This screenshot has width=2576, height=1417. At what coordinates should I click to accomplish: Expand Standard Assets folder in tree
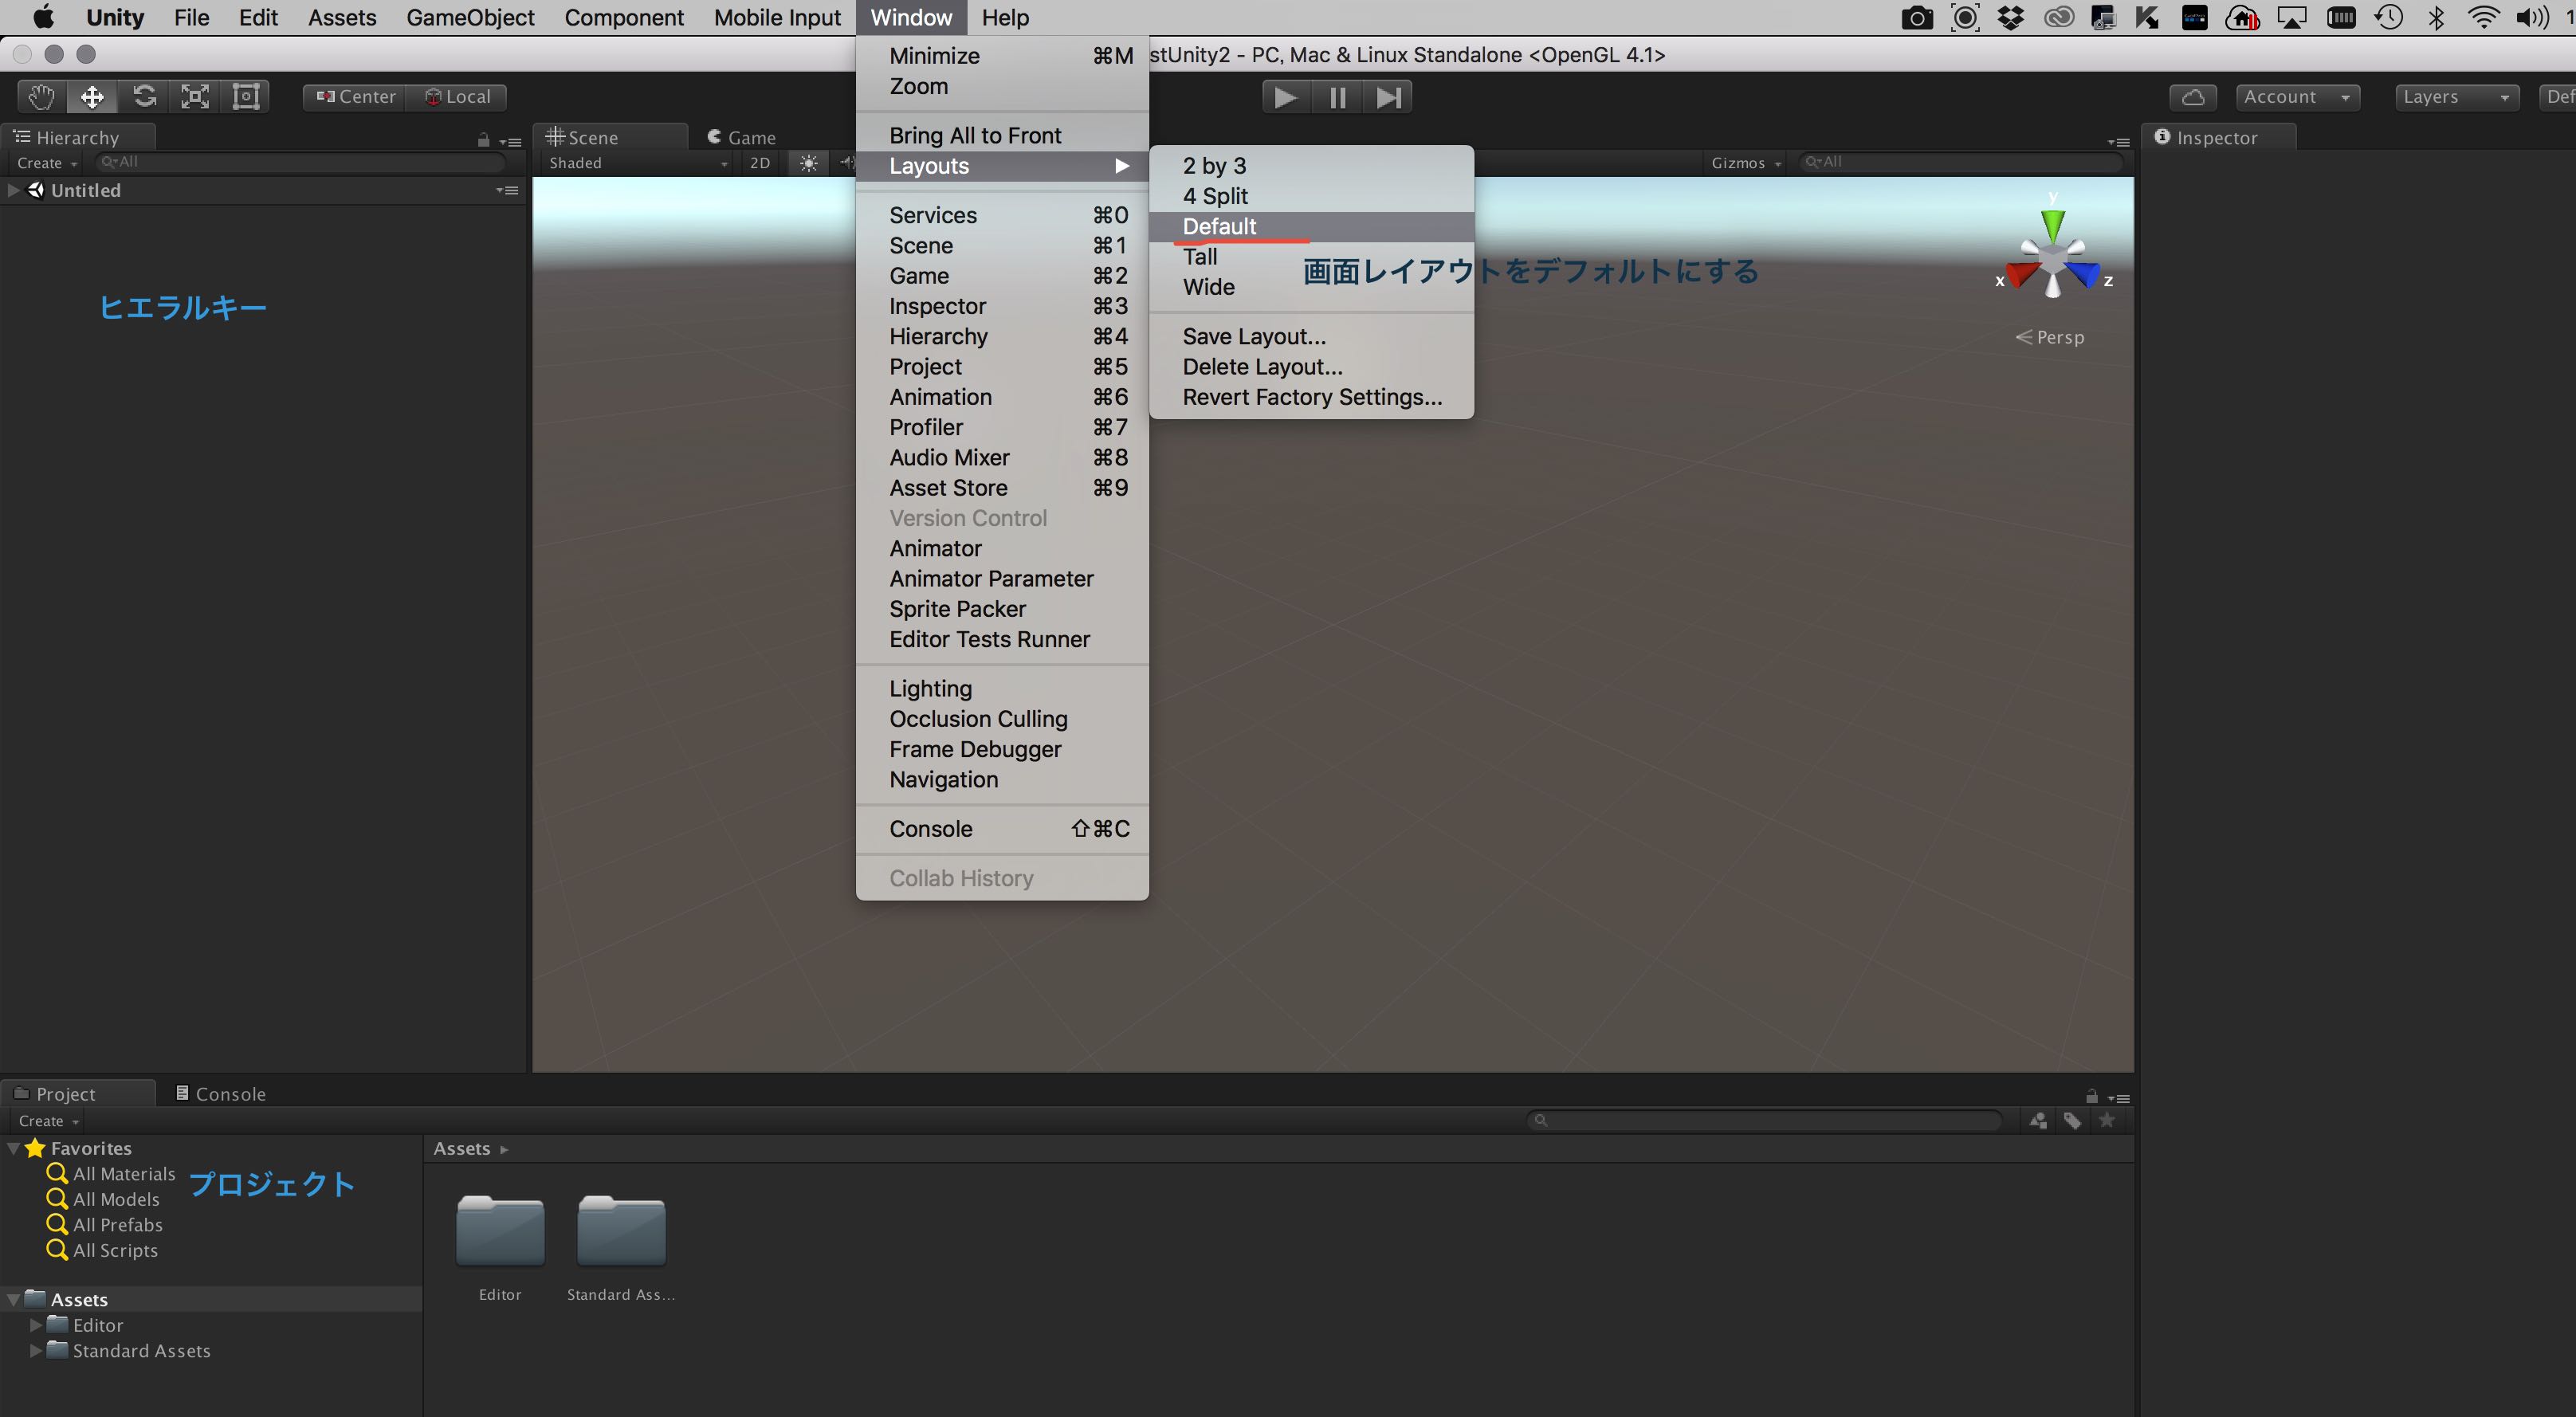click(x=36, y=1351)
